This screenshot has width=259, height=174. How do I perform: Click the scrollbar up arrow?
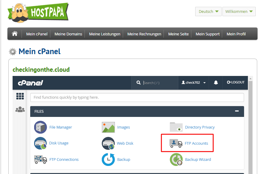(250, 79)
